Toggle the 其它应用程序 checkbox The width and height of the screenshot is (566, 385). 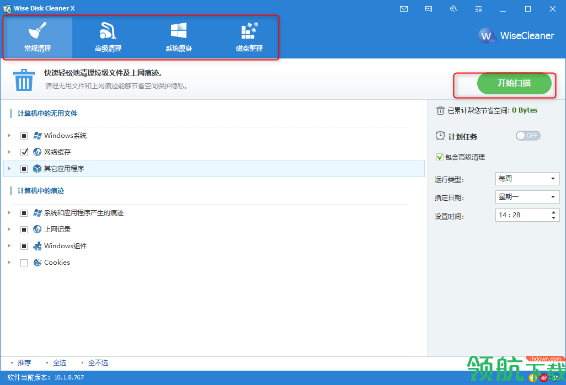pyautogui.click(x=24, y=169)
